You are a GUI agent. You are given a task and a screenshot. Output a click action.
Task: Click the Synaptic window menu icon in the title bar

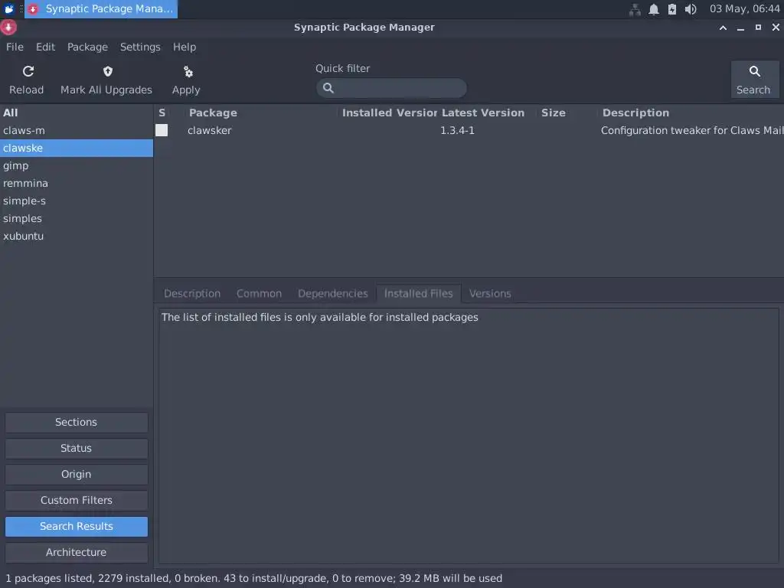[x=8, y=28]
